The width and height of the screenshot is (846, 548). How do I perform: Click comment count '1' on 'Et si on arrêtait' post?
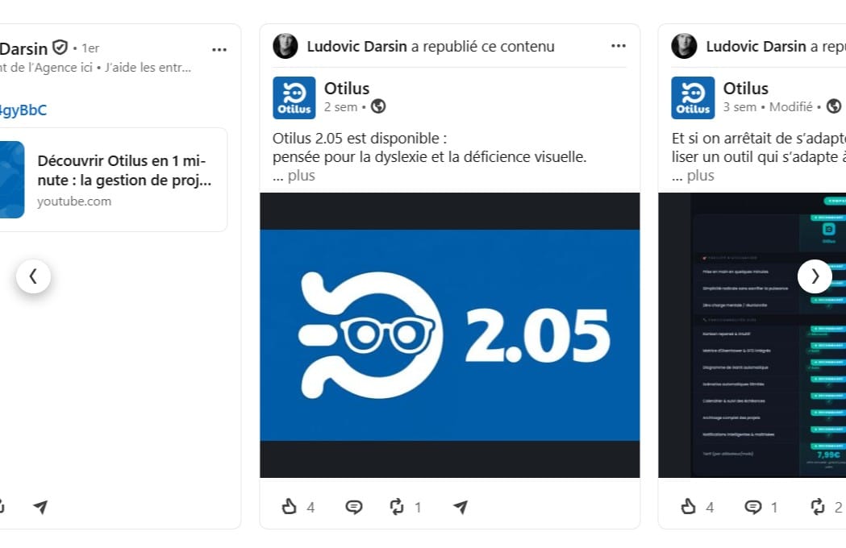[773, 507]
